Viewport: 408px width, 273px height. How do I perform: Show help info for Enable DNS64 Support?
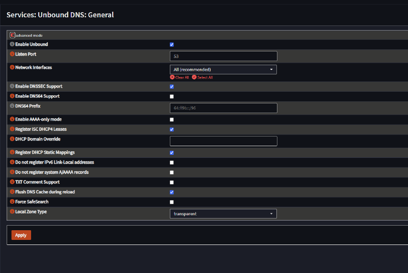point(12,96)
